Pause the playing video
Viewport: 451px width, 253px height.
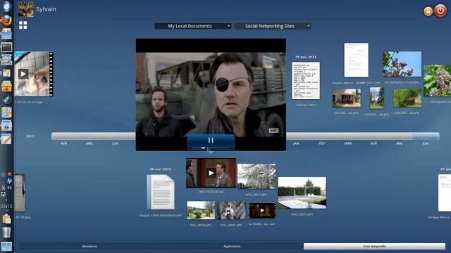[211, 140]
